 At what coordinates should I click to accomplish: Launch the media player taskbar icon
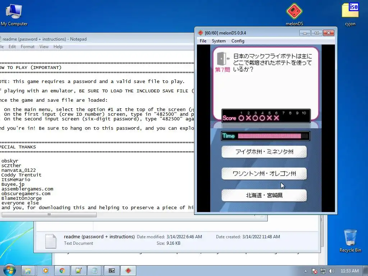(x=45, y=271)
